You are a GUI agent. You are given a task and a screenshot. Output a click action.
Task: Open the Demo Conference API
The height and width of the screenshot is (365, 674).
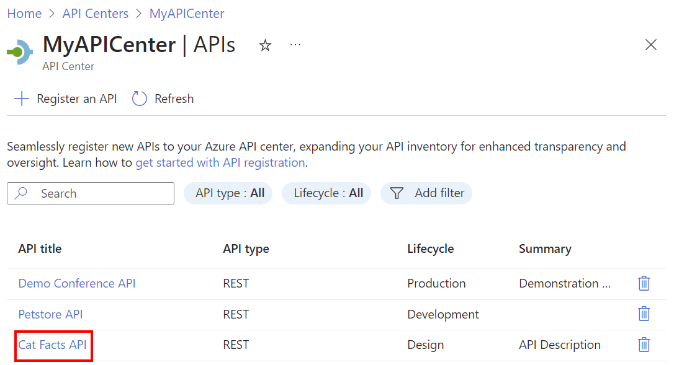pos(76,283)
